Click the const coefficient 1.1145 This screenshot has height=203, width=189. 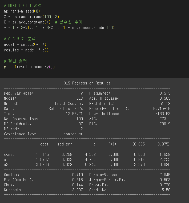click(42, 155)
